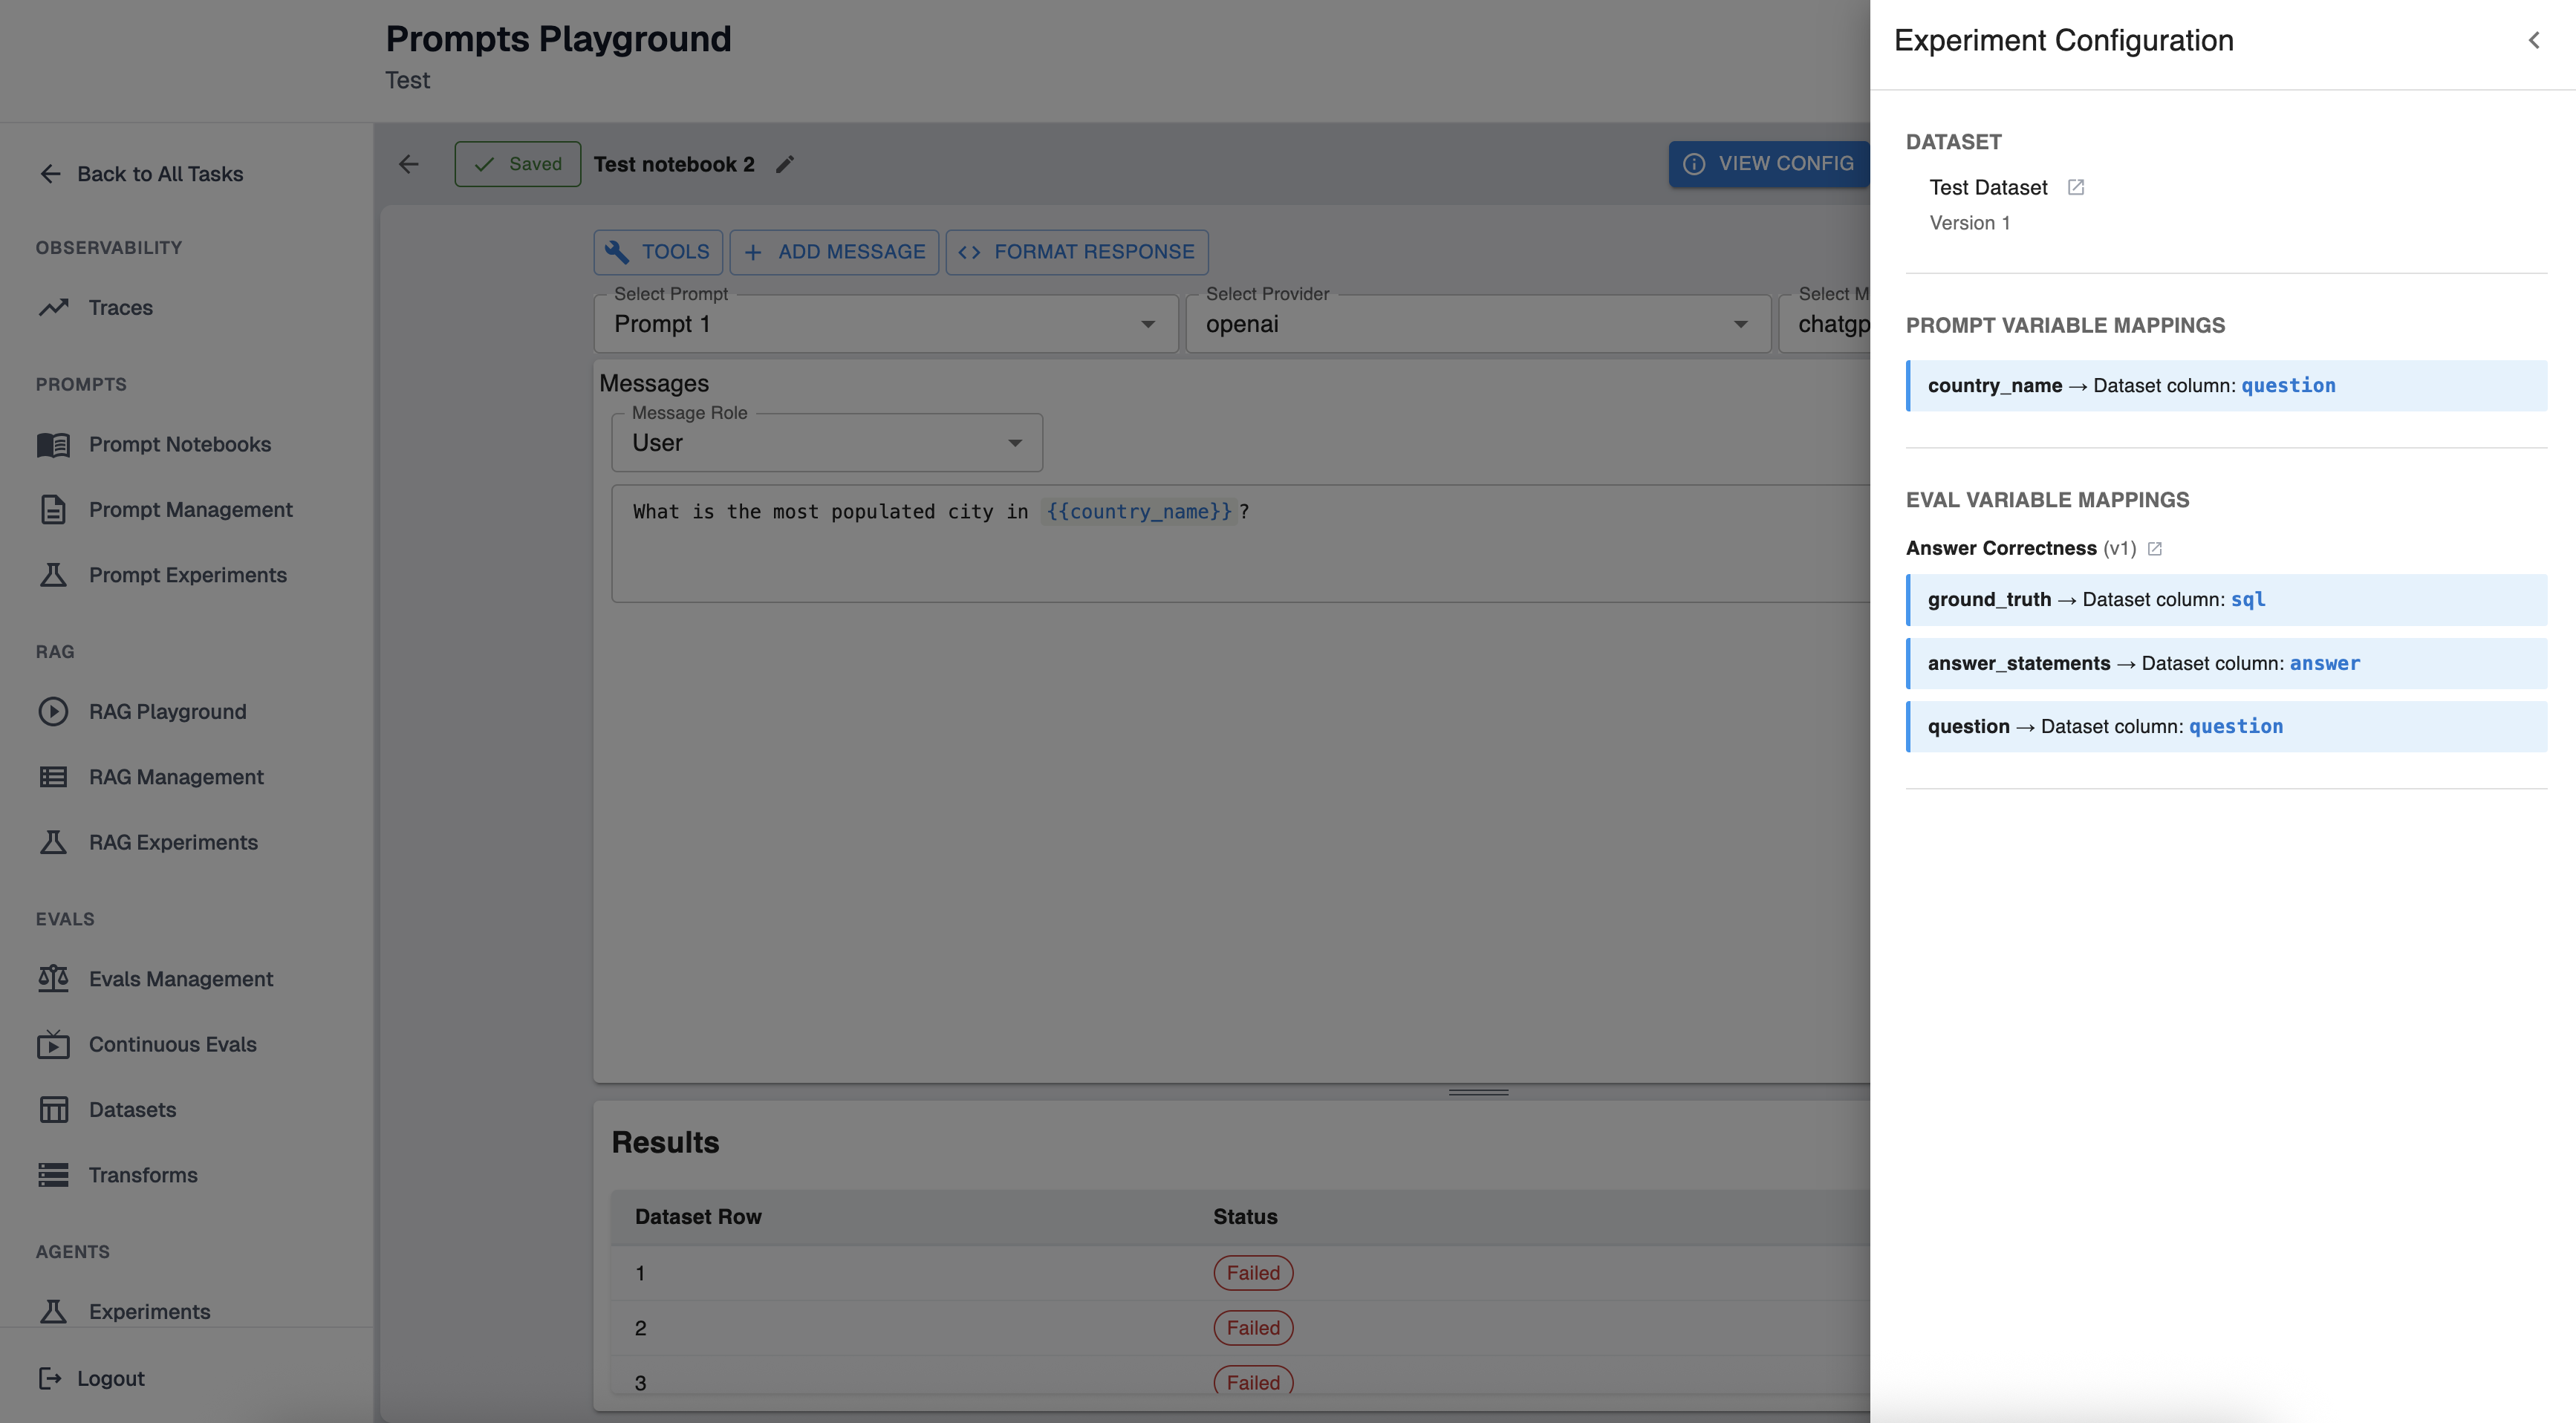Open the Datasets page
This screenshot has width=2576, height=1423.
[x=132, y=1109]
